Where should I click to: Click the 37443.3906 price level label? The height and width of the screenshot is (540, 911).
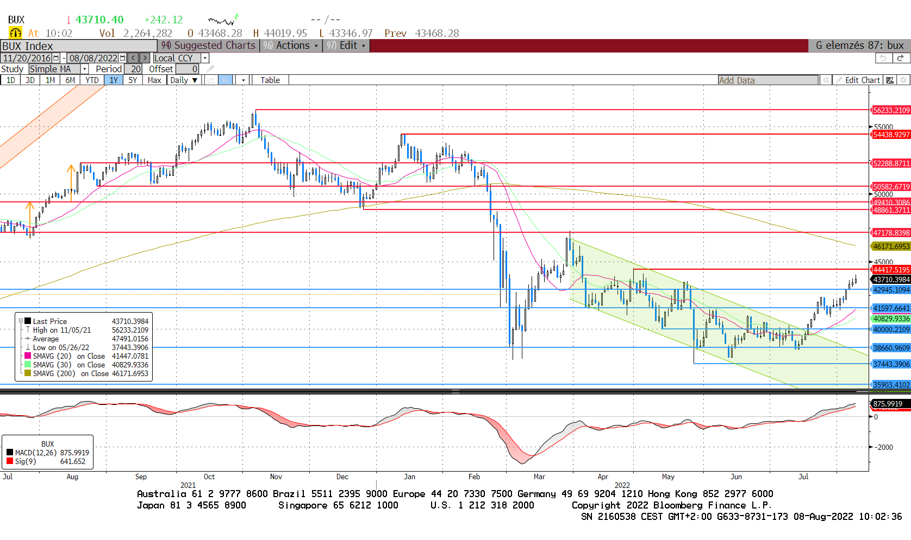pos(891,364)
